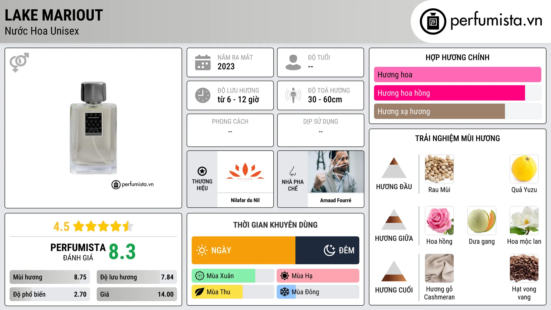Select the NGÀY daytime segment
Viewport: 551px width, 310px height.
243,250
